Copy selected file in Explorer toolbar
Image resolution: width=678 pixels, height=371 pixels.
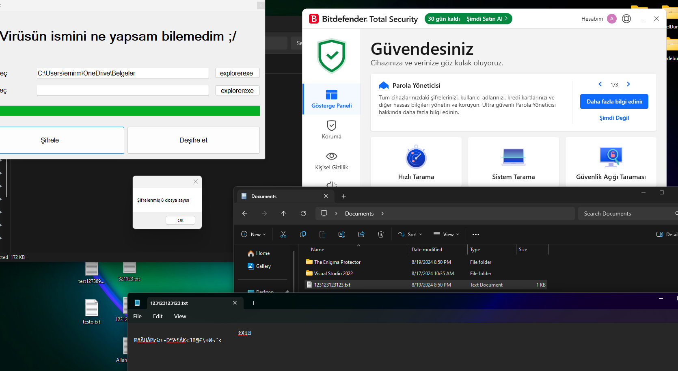click(303, 234)
